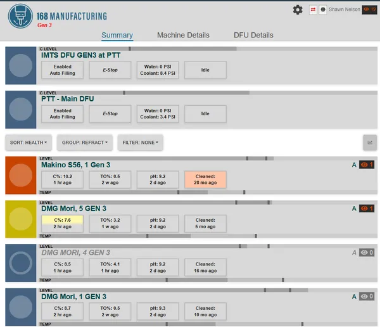380x327 pixels.
Task: Click the yellow DMG Mori 5 health circle
Action: point(21,219)
